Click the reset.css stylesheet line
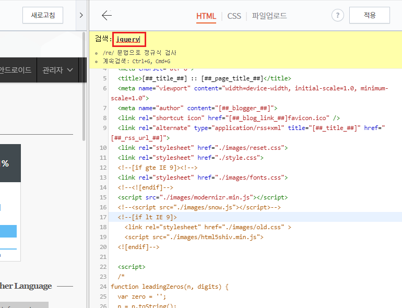The height and width of the screenshot is (308, 402). pos(203,148)
